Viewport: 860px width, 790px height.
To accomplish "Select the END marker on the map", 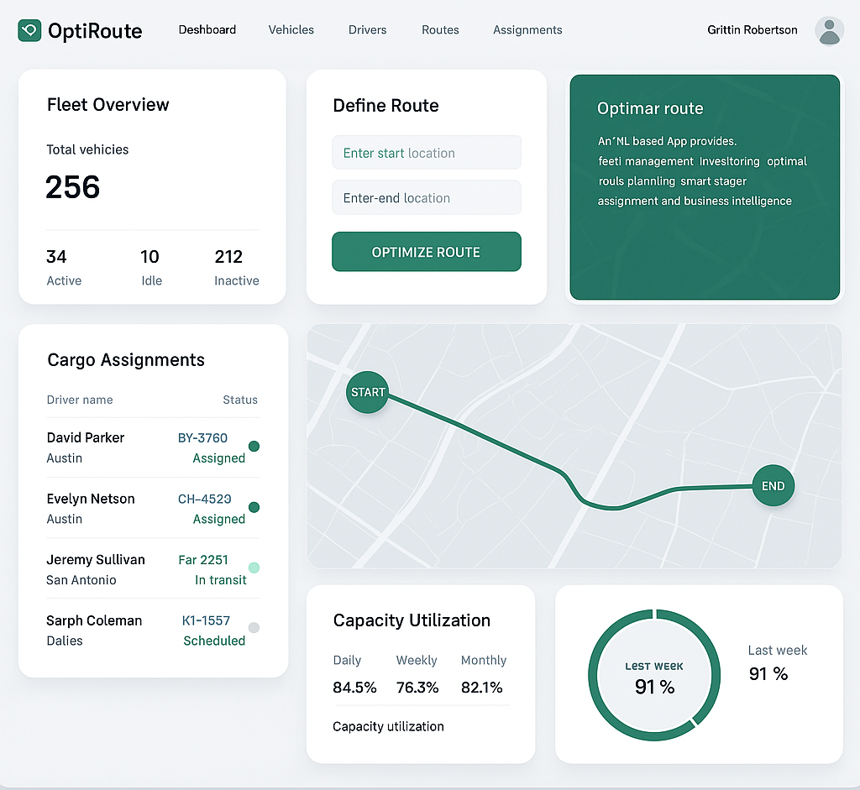I will tap(773, 485).
